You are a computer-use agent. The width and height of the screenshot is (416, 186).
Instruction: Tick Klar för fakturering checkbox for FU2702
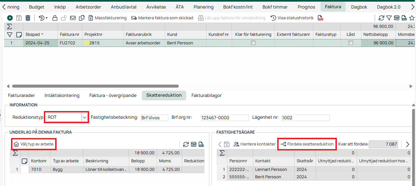(x=253, y=43)
